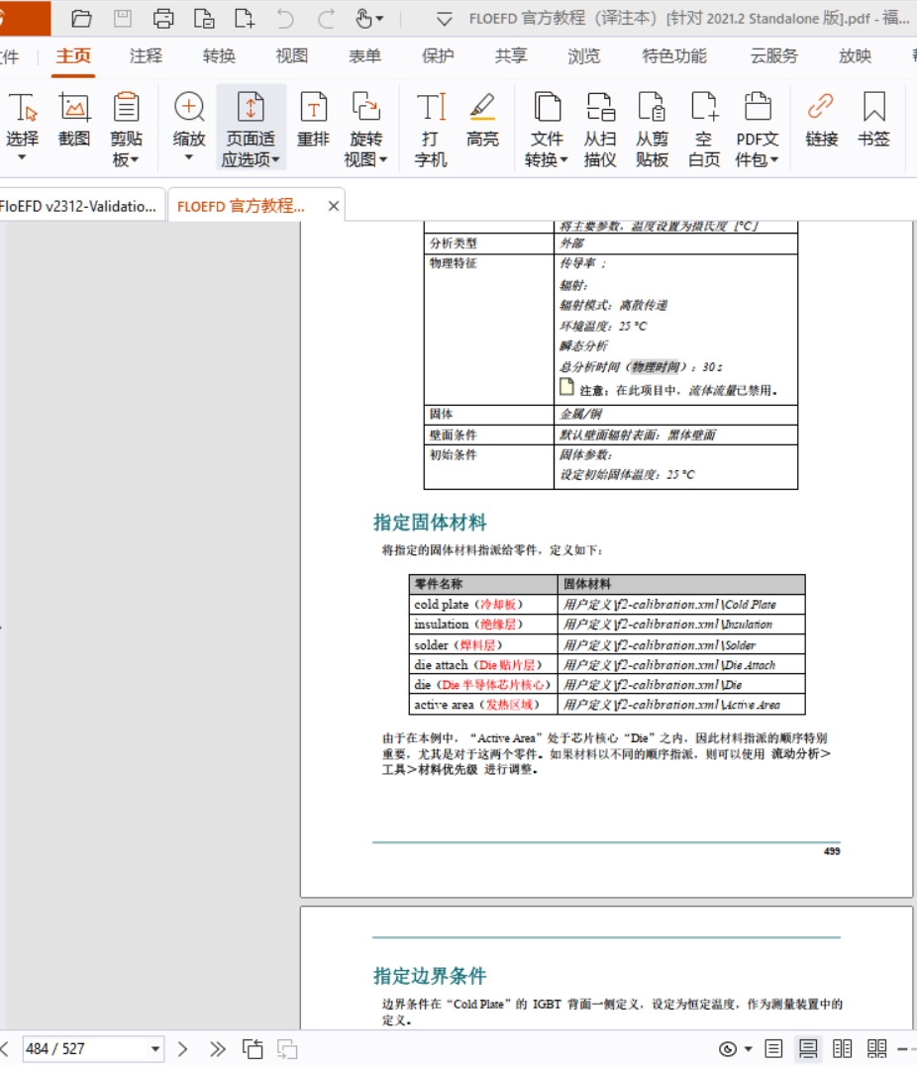Switch to single page view mode

pyautogui.click(x=773, y=1048)
